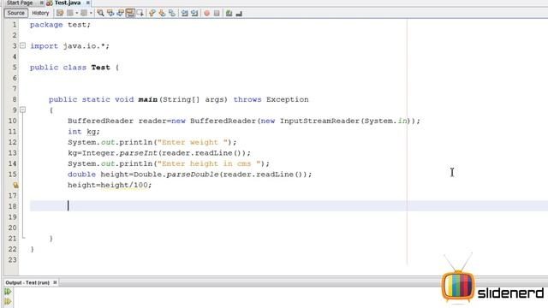Click the Comment code icon

pos(229,14)
